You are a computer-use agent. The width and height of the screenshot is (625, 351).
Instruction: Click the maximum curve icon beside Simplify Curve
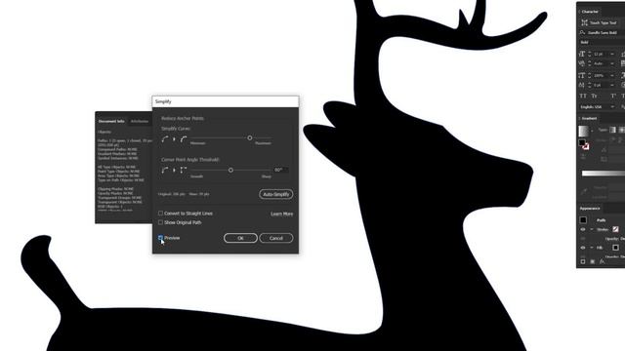[184, 138]
